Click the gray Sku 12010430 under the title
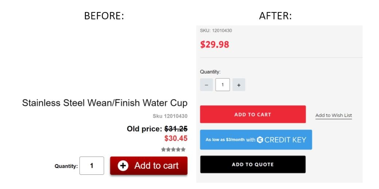 click(x=170, y=116)
